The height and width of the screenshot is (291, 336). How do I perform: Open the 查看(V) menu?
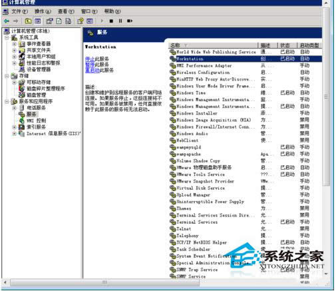click(66, 11)
